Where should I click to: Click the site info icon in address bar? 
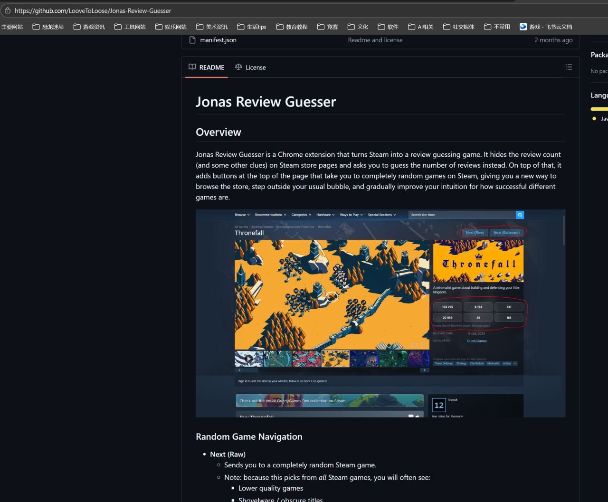7,10
